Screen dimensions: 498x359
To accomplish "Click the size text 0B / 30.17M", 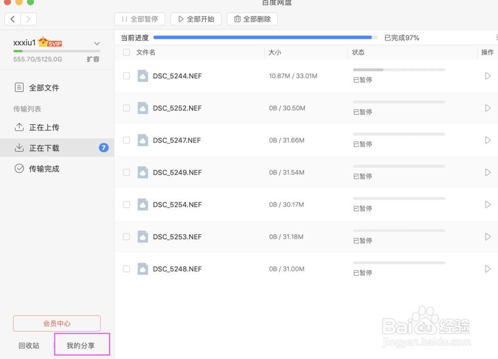I will (x=286, y=205).
